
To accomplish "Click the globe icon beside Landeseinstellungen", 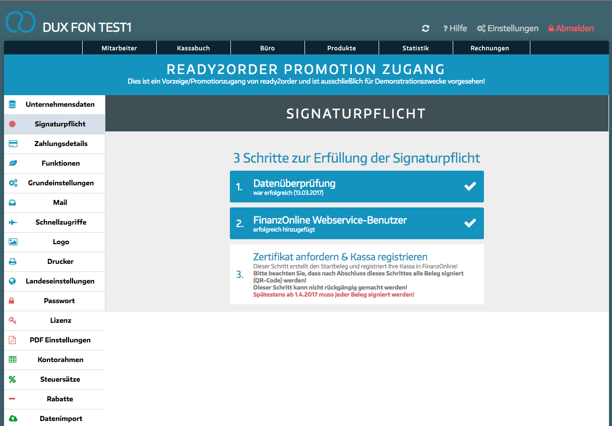I will (x=13, y=281).
